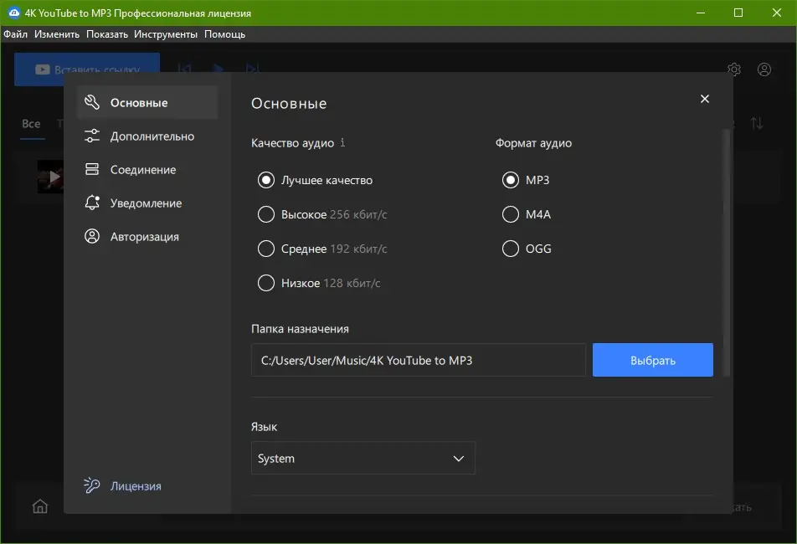Open the settings gear icon
Screen dimensions: 797x544
(734, 69)
